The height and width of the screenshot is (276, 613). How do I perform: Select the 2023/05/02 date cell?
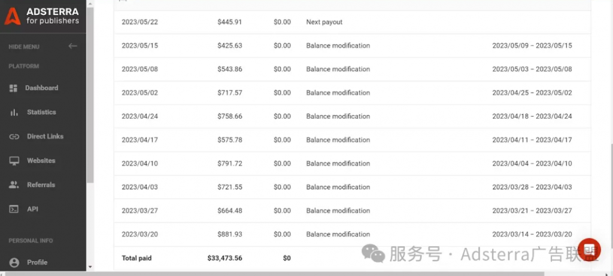coord(140,93)
